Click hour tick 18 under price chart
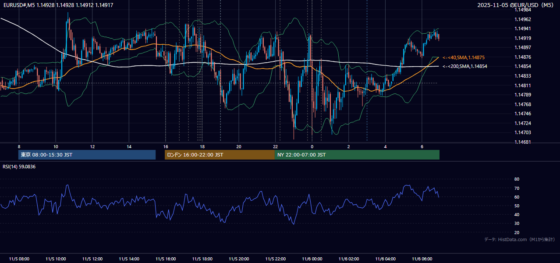 point(202,146)
